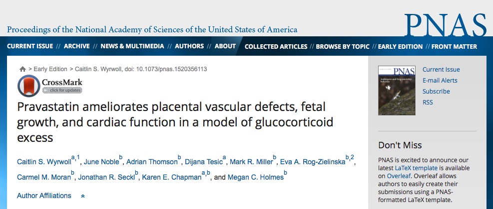Open the EARLY EDITION tab

[400, 47]
